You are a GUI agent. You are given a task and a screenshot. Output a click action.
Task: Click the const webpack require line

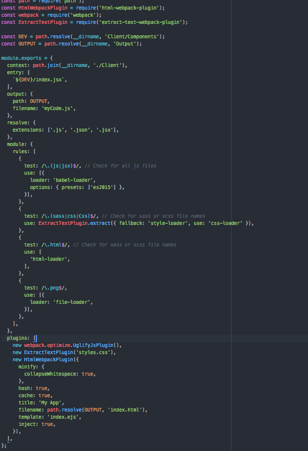point(51,15)
